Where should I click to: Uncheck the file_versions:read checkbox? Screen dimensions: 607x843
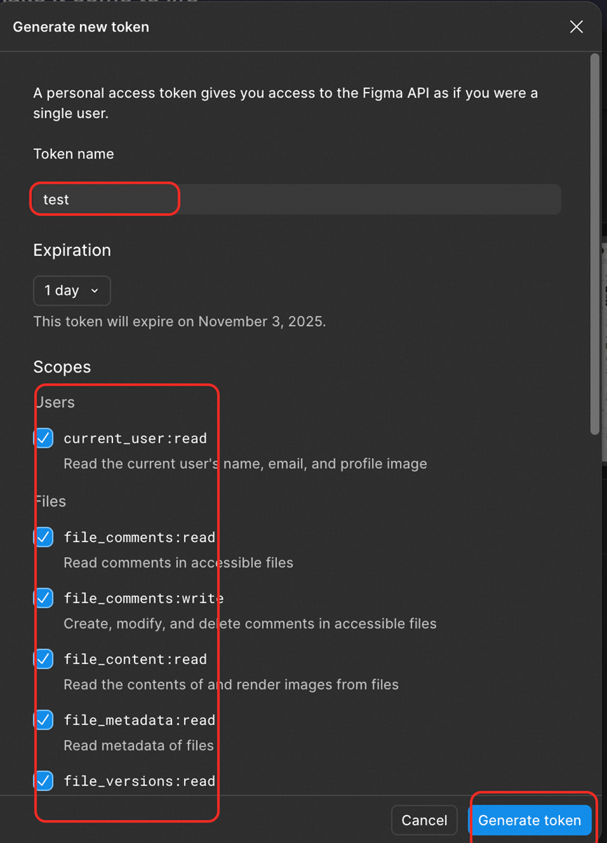click(44, 781)
